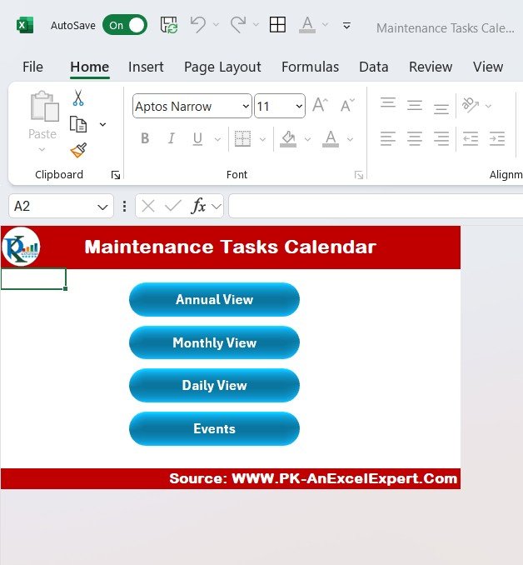
Task: Click the formula bar input field
Action: click(x=376, y=206)
